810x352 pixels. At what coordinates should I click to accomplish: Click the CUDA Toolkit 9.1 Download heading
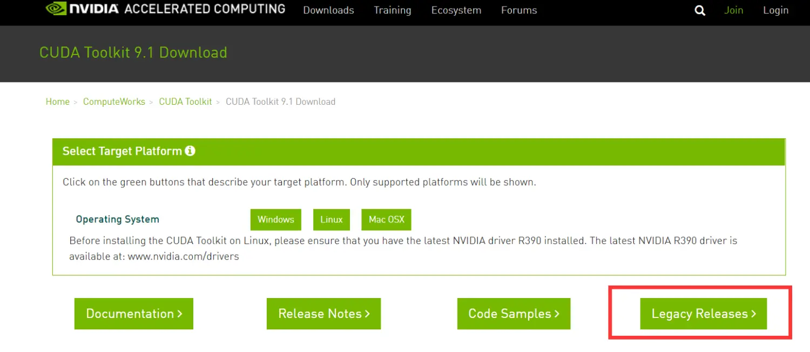133,52
